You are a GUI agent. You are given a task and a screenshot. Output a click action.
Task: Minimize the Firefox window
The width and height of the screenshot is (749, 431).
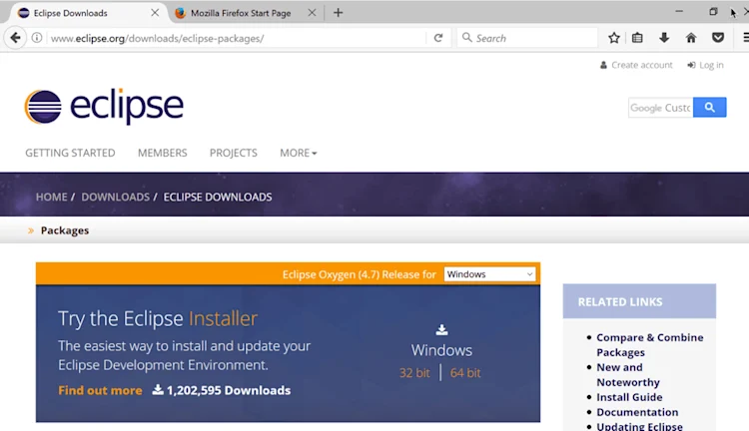pos(679,11)
